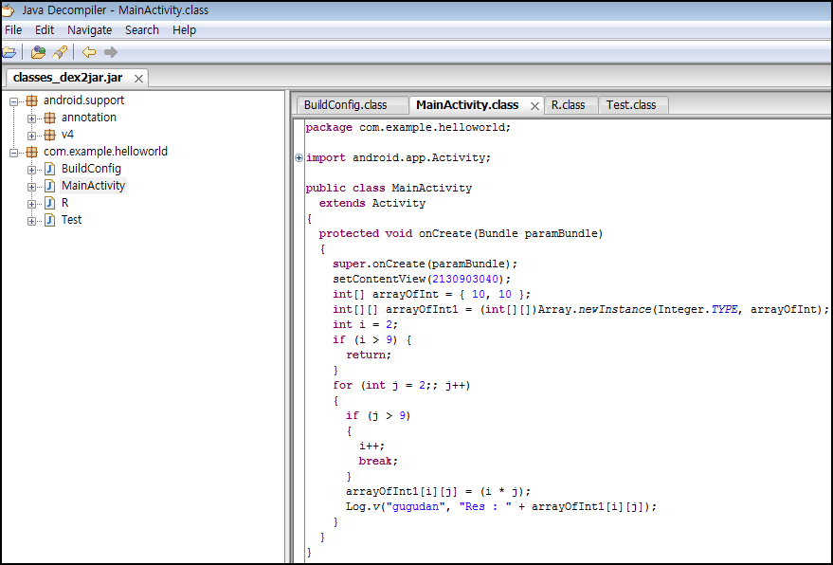Image resolution: width=833 pixels, height=565 pixels.
Task: Expand the MainActivity class node
Action: [x=32, y=187]
